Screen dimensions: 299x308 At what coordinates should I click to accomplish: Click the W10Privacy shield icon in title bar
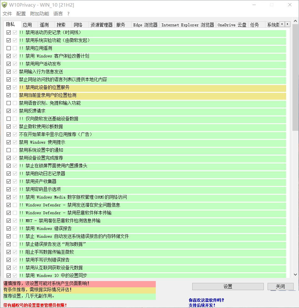tap(4, 5)
